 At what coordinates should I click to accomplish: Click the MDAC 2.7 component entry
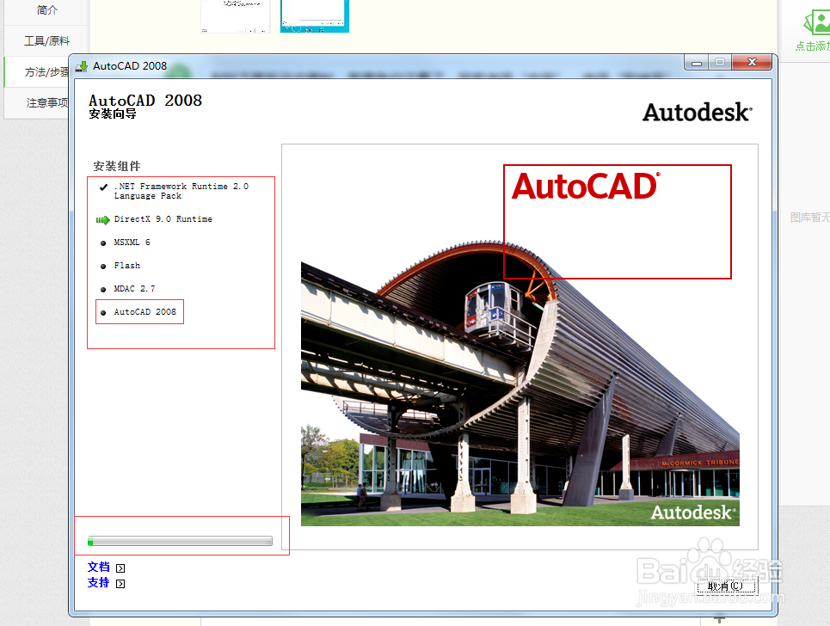(x=134, y=289)
